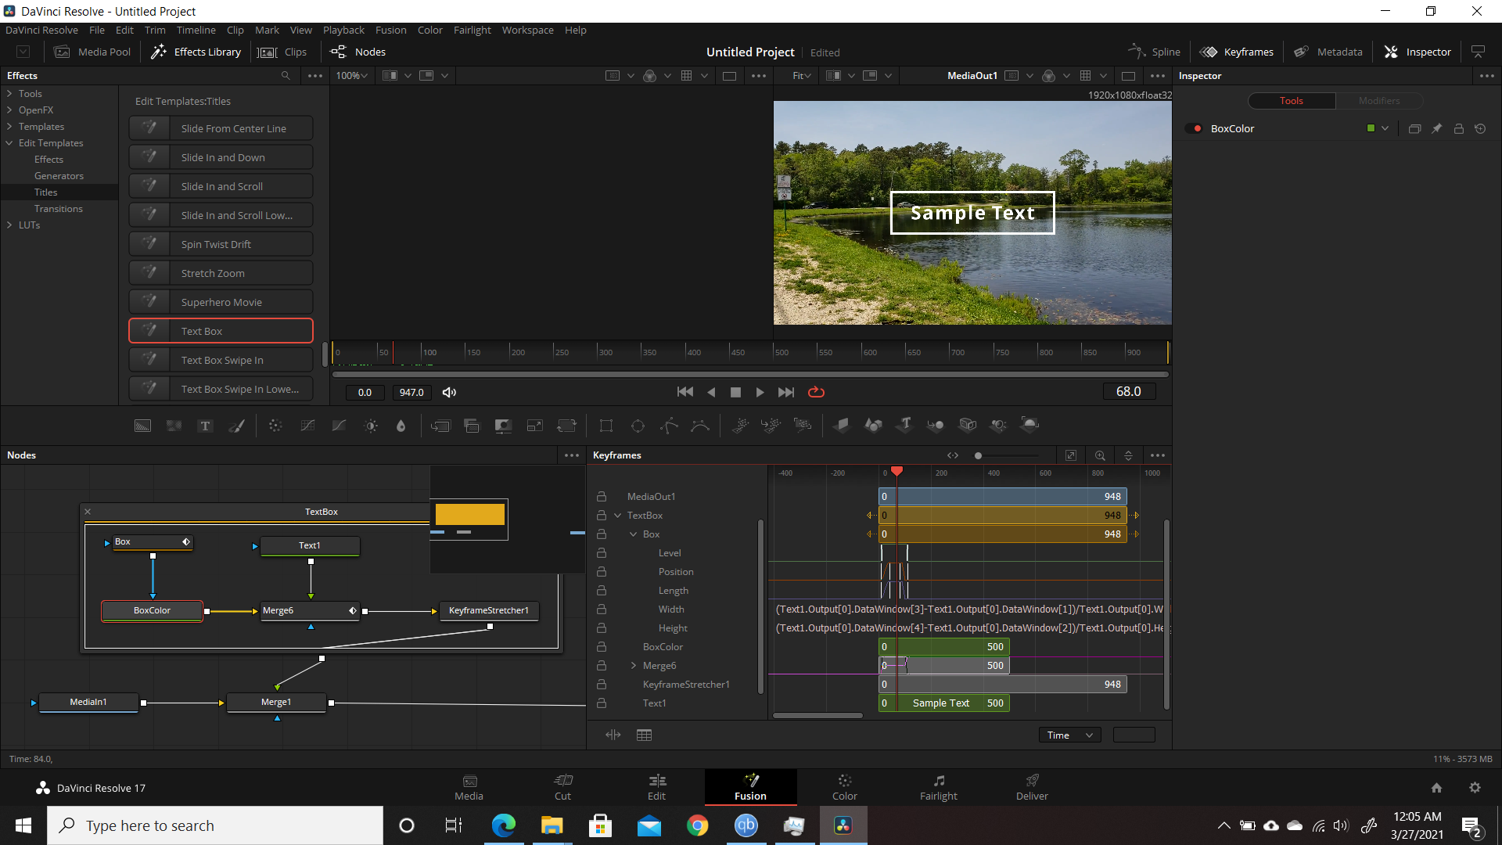1502x845 pixels.
Task: Add a Transform node from toolbar
Action: 566,426
